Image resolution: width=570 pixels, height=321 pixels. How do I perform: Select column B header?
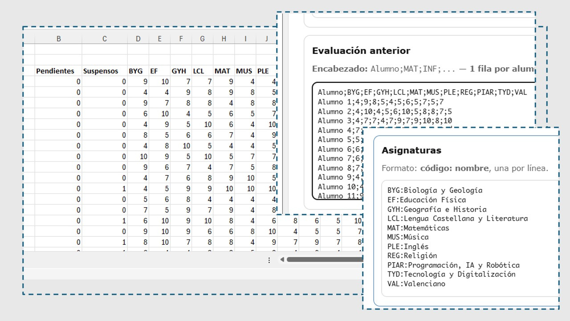click(58, 39)
